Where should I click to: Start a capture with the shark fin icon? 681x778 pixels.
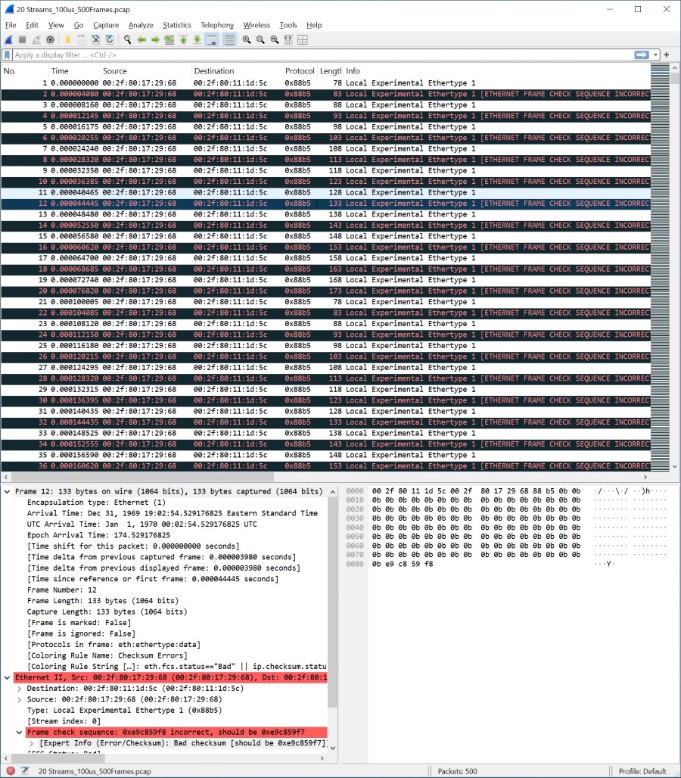coord(8,39)
